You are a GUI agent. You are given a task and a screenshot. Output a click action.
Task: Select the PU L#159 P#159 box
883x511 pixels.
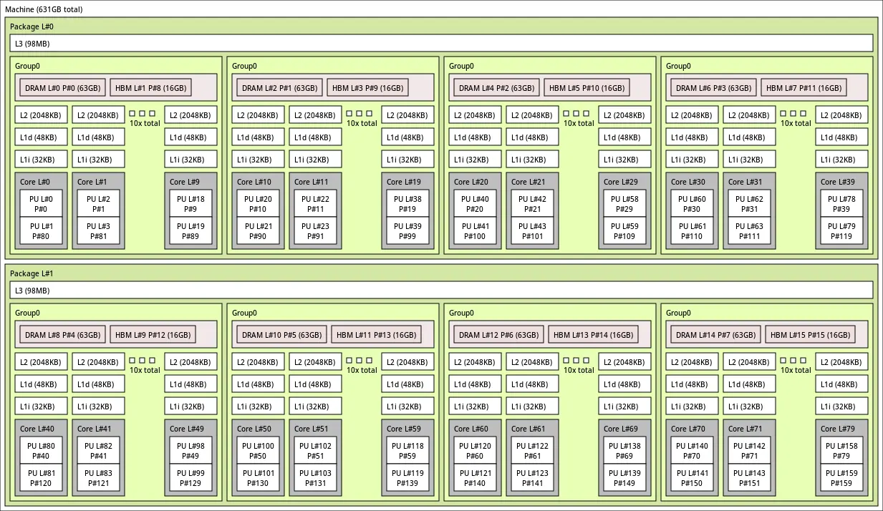tap(841, 477)
